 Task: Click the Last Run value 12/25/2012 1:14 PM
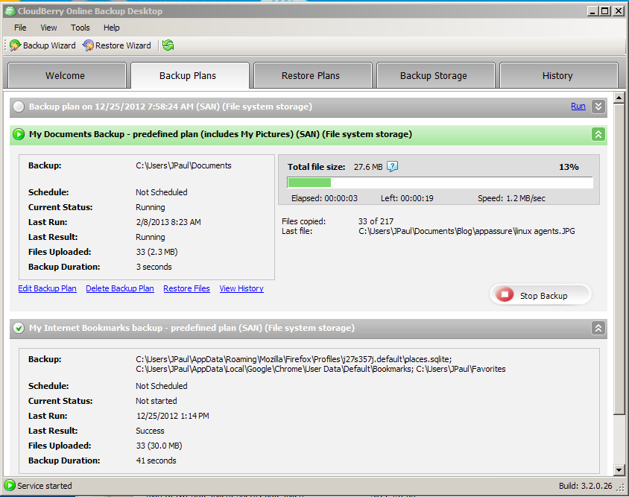[172, 416]
